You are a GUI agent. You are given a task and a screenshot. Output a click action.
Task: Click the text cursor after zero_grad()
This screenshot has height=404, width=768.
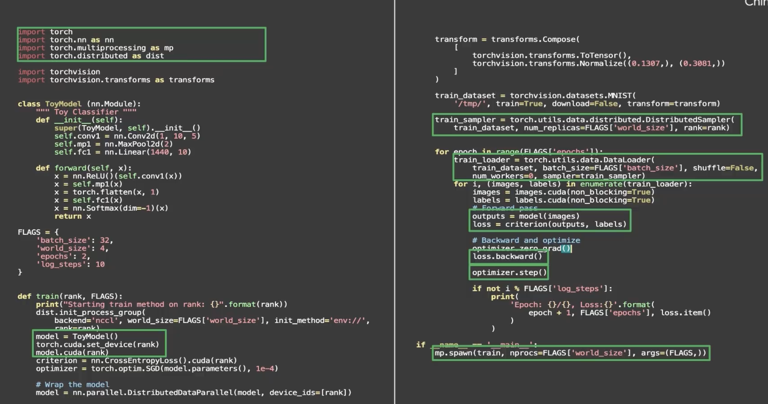pos(571,249)
